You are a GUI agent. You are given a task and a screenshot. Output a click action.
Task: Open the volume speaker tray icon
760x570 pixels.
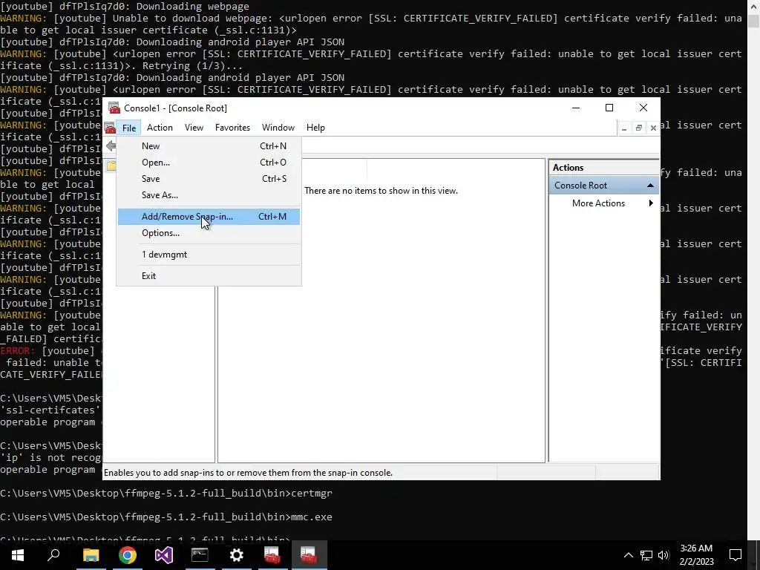click(x=664, y=555)
